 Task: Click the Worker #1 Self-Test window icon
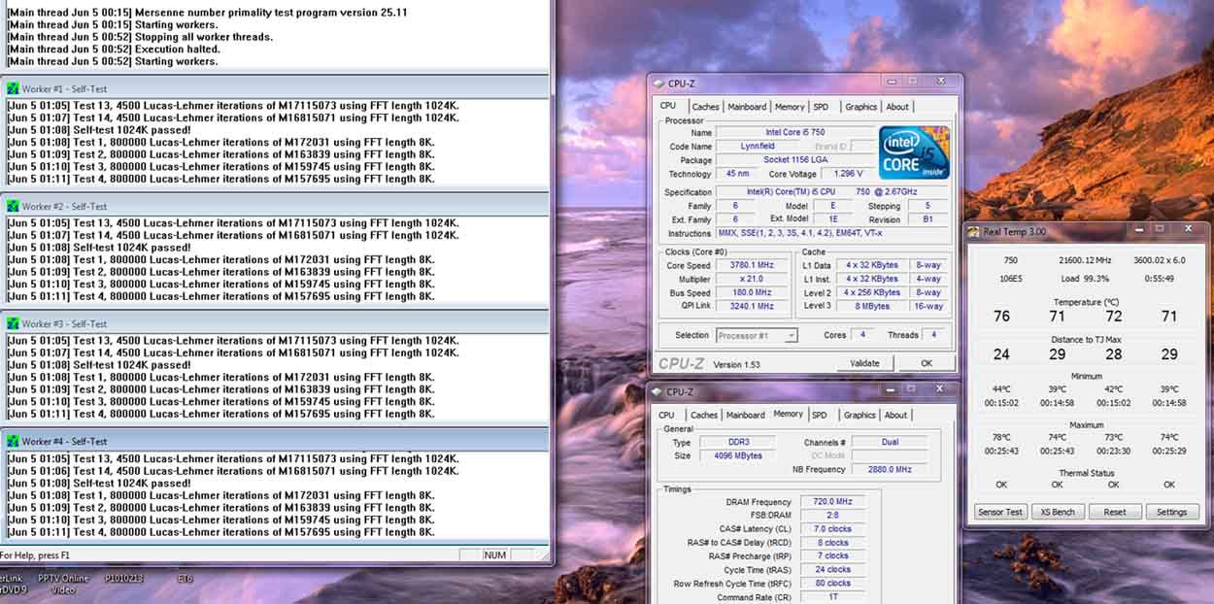[13, 89]
